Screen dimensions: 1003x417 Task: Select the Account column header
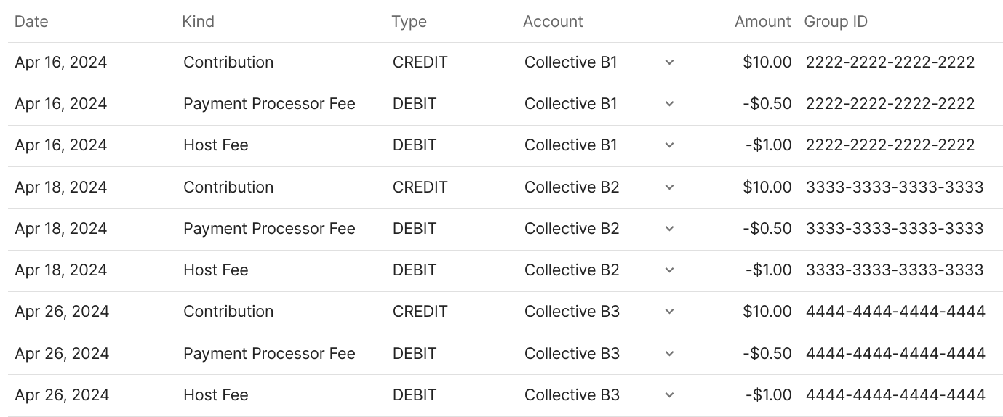point(553,22)
